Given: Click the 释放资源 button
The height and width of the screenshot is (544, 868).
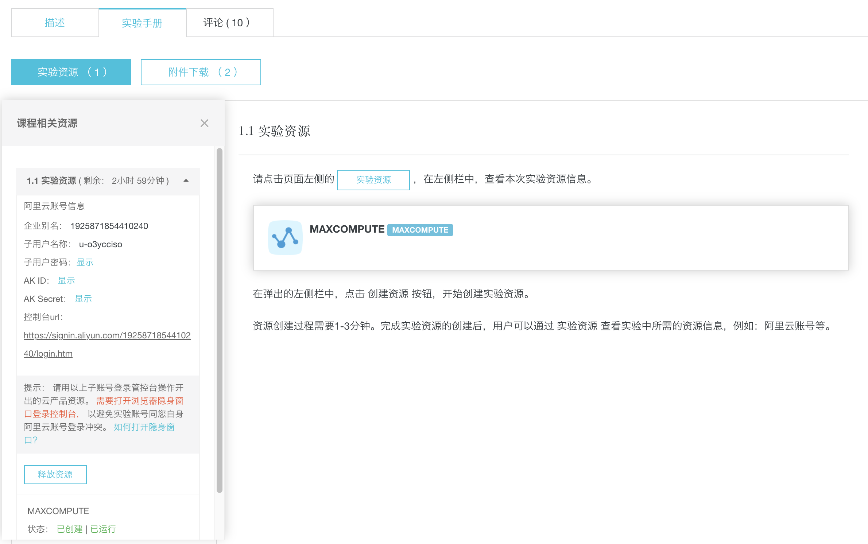Looking at the screenshot, I should click(55, 474).
